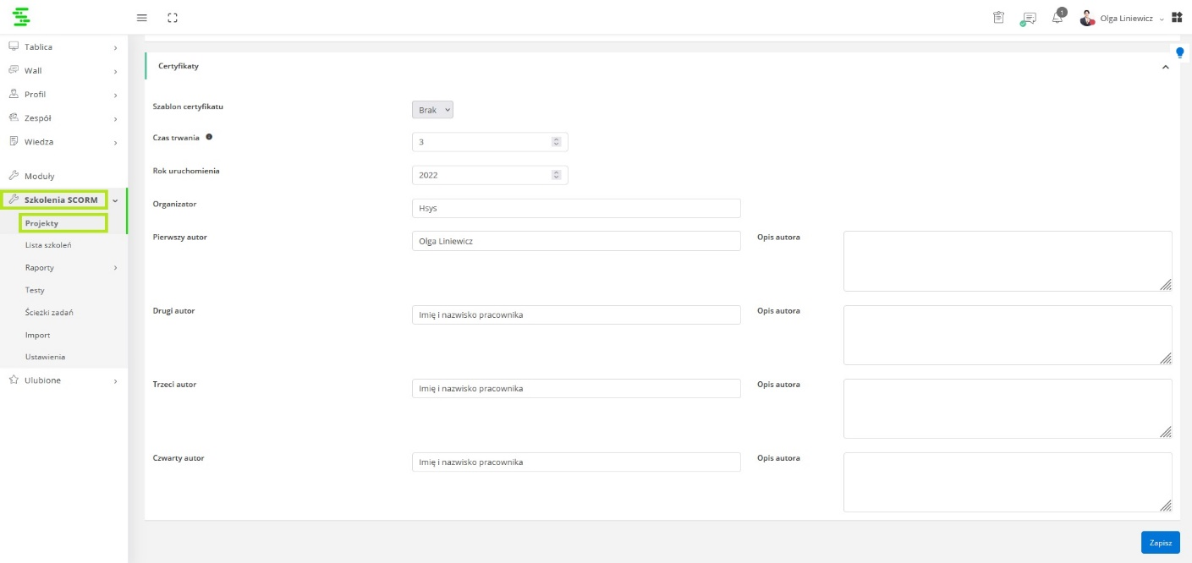The height and width of the screenshot is (563, 1192).
Task: Expand the Zespół menu arrow
Action: tap(115, 118)
